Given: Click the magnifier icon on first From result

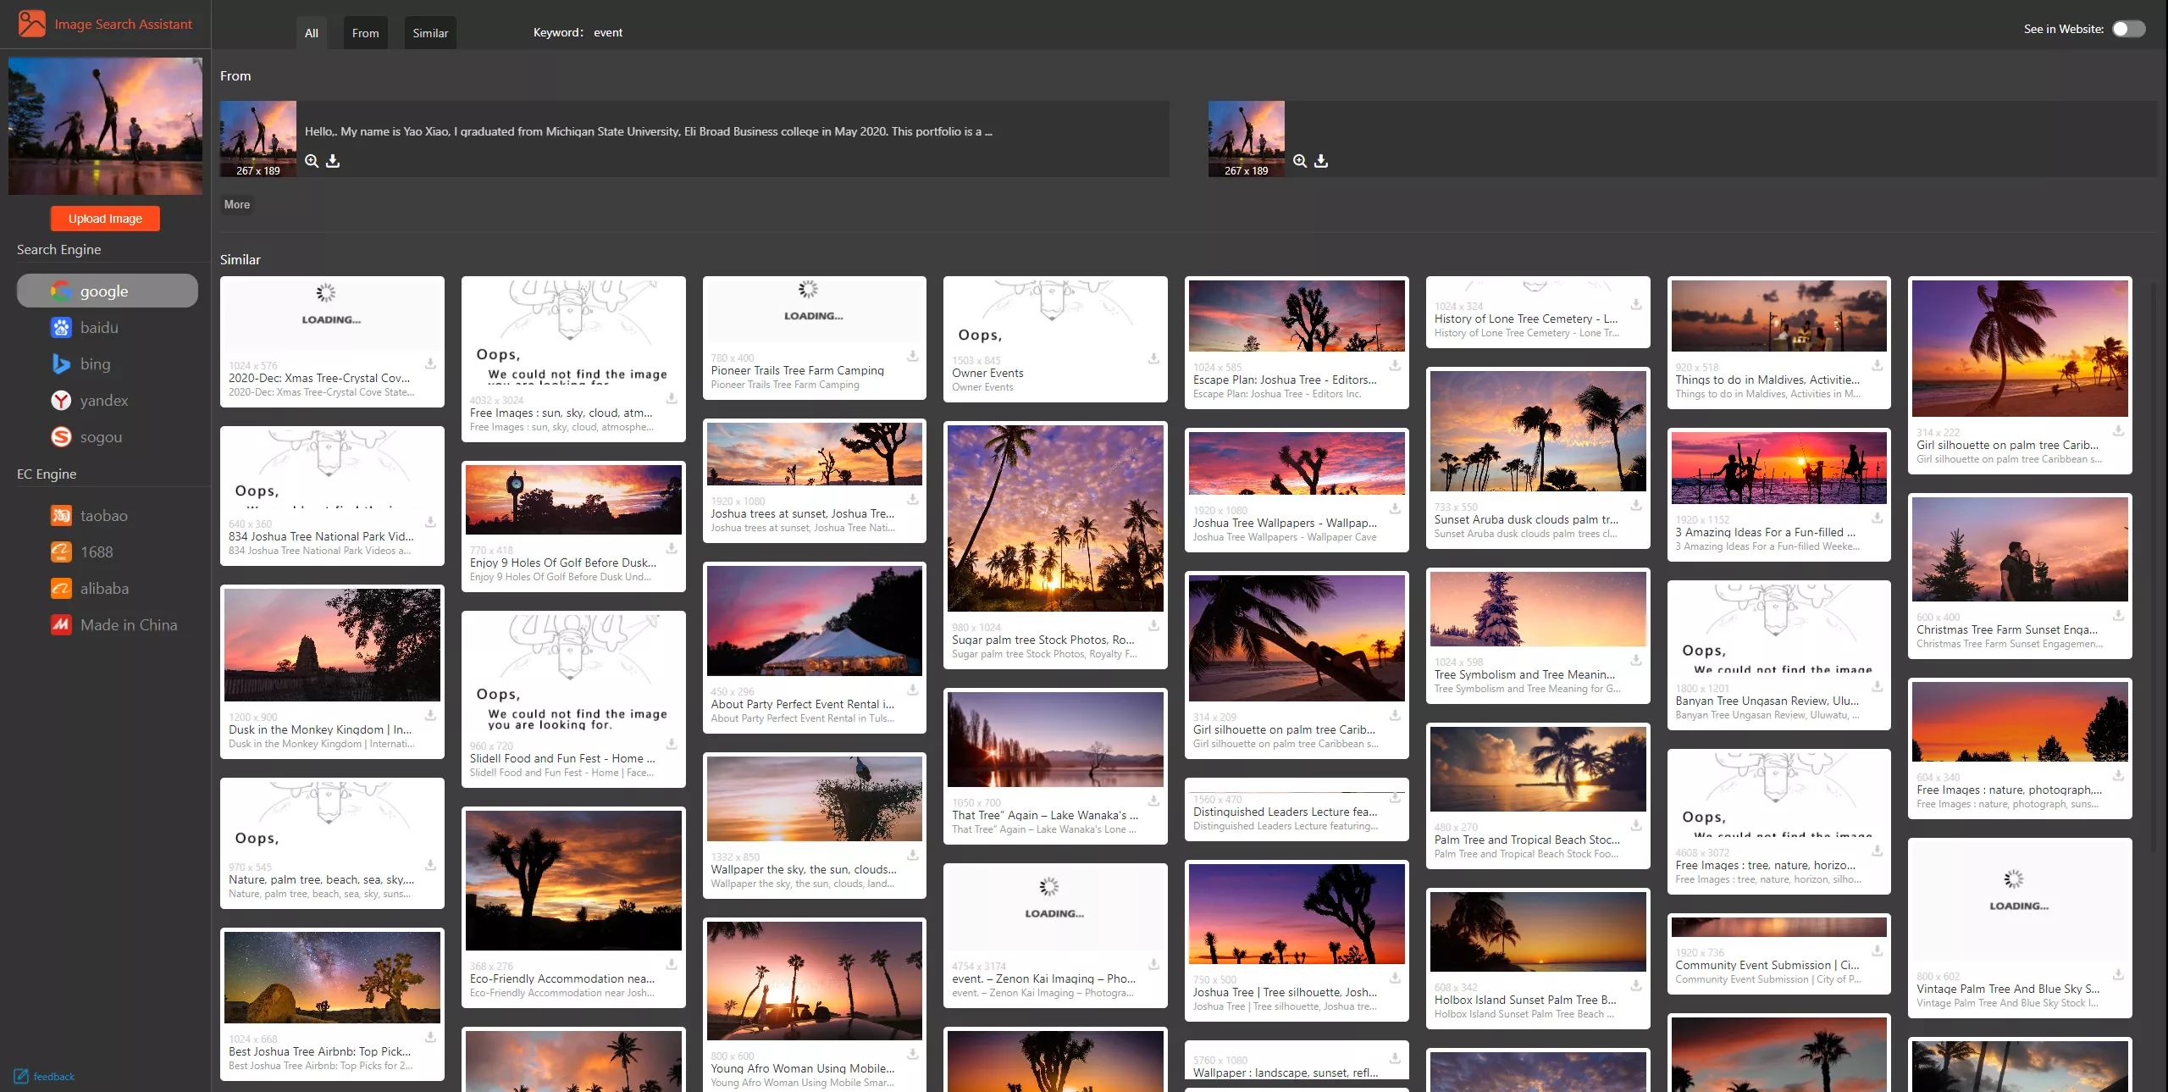Looking at the screenshot, I should (312, 161).
